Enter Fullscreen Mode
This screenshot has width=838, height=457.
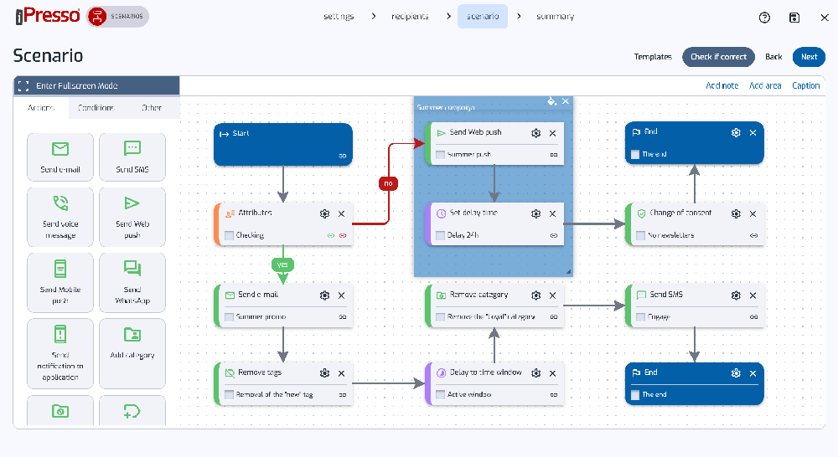pos(96,85)
